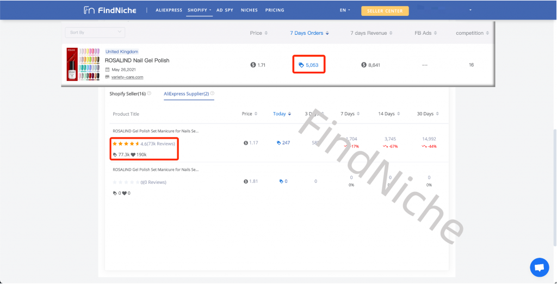Screen dimensions: 557x292
Task: Click the tag icon beside 77.3k orders
Action: [115, 154]
